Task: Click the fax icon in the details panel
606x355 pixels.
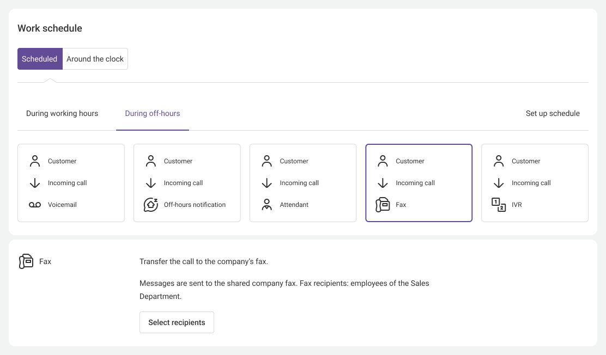Action: (x=26, y=261)
